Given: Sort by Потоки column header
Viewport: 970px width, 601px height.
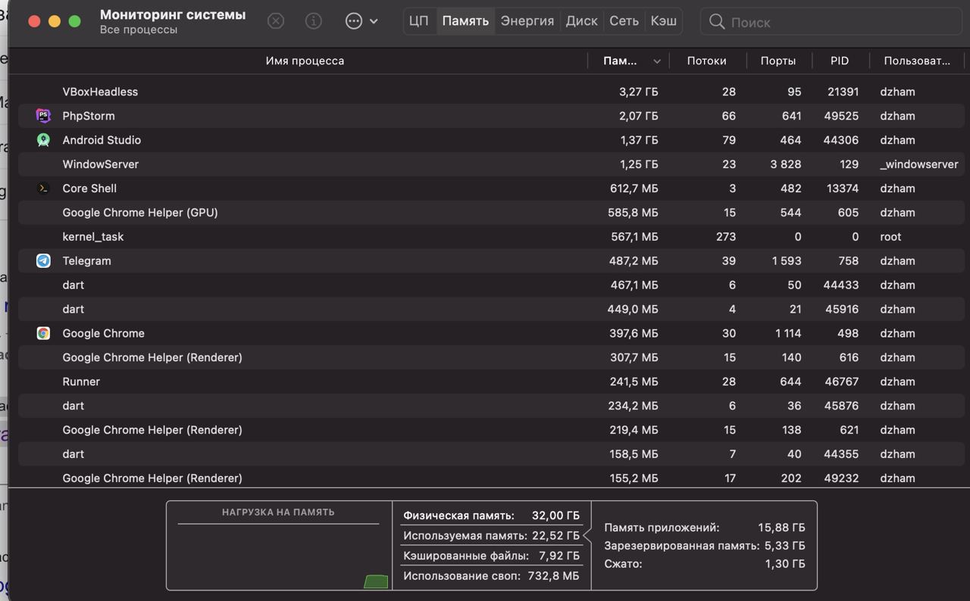Looking at the screenshot, I should click(x=706, y=61).
